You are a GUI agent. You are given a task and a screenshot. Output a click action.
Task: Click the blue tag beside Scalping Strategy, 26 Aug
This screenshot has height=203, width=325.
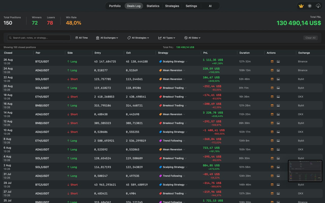(x=160, y=61)
